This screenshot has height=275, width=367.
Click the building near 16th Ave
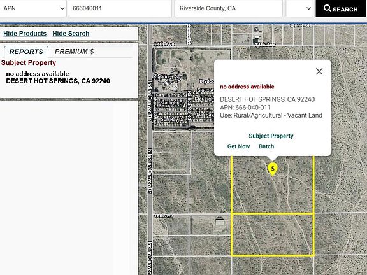point(220,222)
